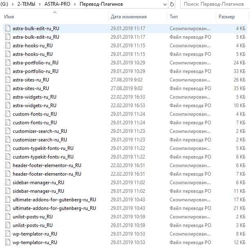250x249 pixels.
Task: Click the icon of the astra-widgets-ru_RU PO file, 10 КБ
Action: pos(8,106)
